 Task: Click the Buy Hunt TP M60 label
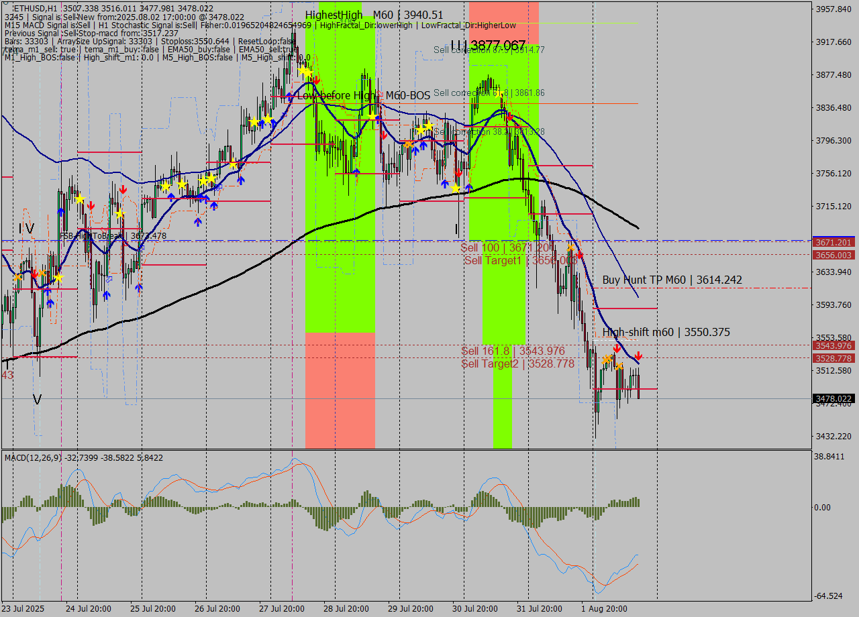point(672,280)
